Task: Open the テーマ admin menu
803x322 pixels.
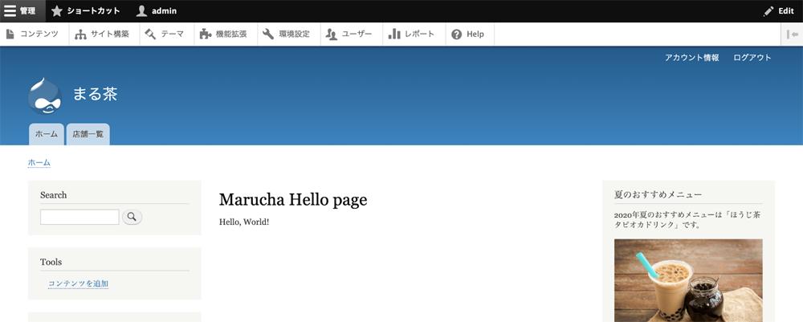Action: (x=166, y=35)
